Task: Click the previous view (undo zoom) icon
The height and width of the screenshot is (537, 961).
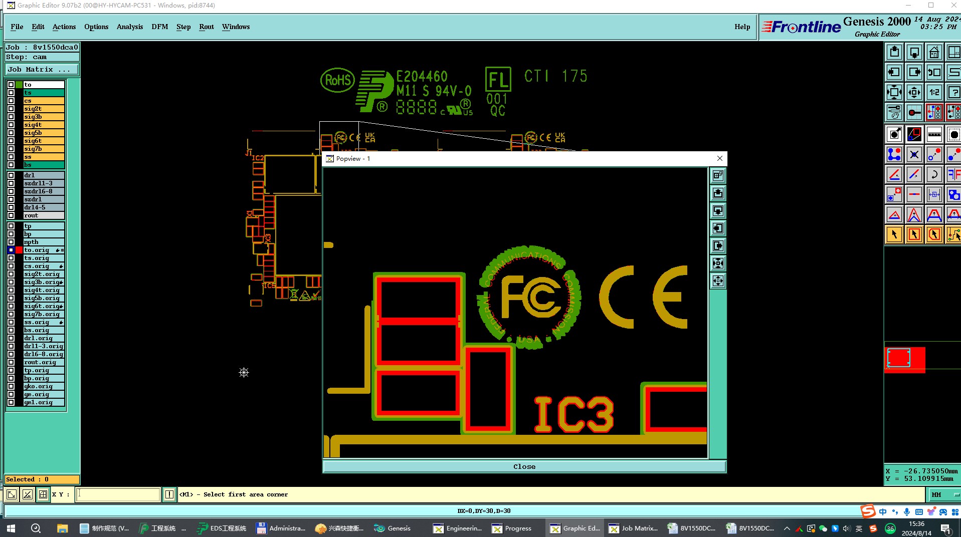Action: pos(934,72)
